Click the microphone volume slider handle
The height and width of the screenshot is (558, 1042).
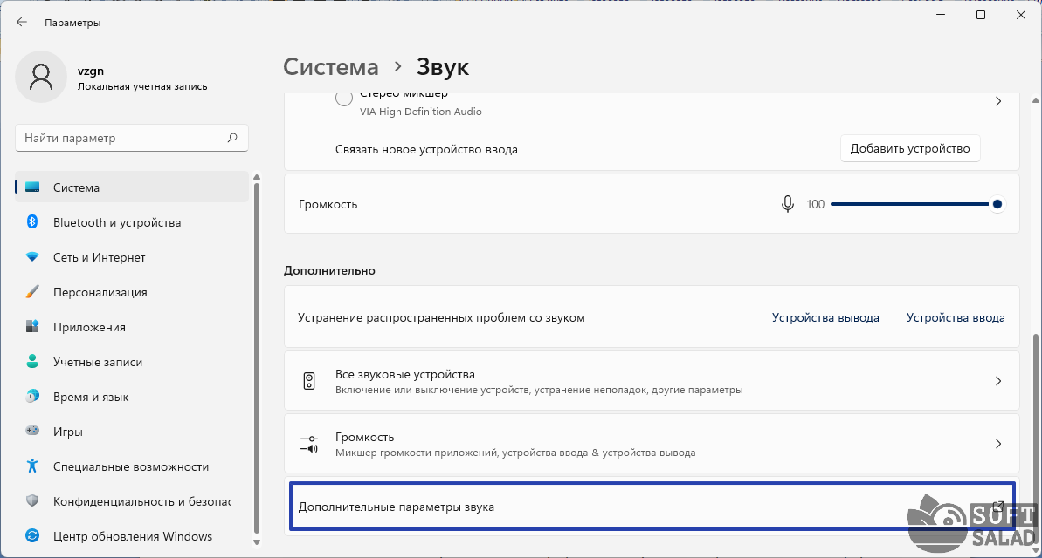[x=997, y=204]
